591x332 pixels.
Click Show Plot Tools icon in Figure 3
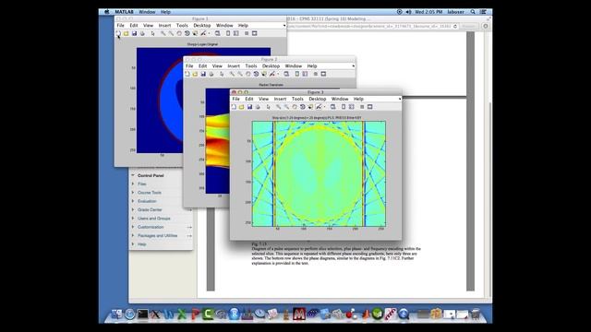pyautogui.click(x=370, y=107)
